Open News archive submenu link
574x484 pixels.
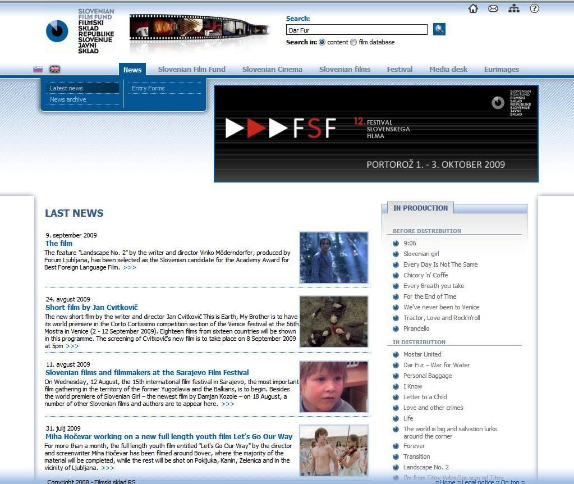[x=68, y=99]
